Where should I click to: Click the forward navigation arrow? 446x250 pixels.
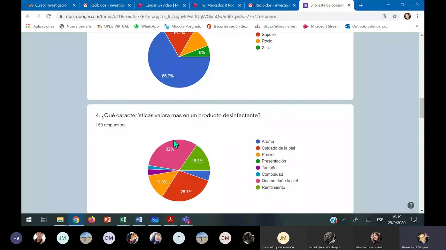[x=38, y=16]
